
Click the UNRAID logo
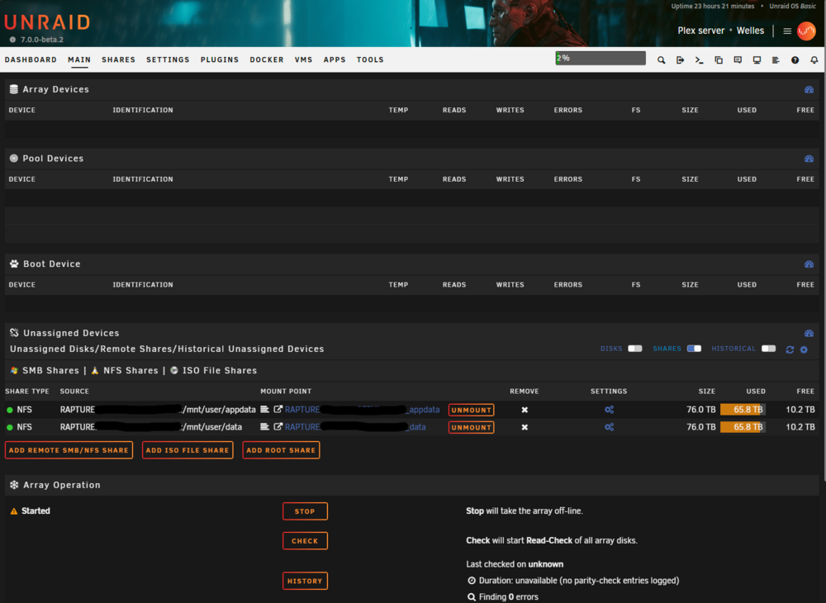point(47,22)
